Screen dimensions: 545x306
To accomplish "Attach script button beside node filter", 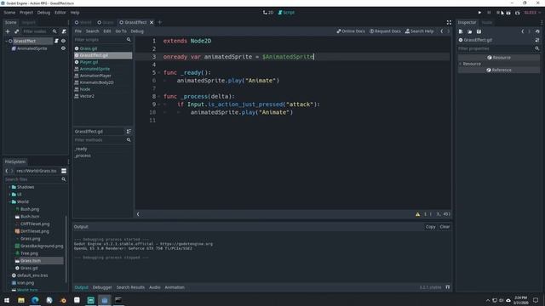I will coord(64,31).
